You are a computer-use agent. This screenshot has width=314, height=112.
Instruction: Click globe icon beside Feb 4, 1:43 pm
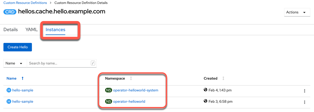click(205, 90)
